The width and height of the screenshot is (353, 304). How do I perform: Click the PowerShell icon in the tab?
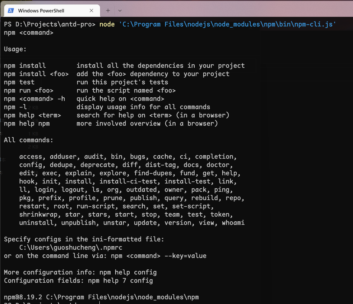[x=11, y=10]
